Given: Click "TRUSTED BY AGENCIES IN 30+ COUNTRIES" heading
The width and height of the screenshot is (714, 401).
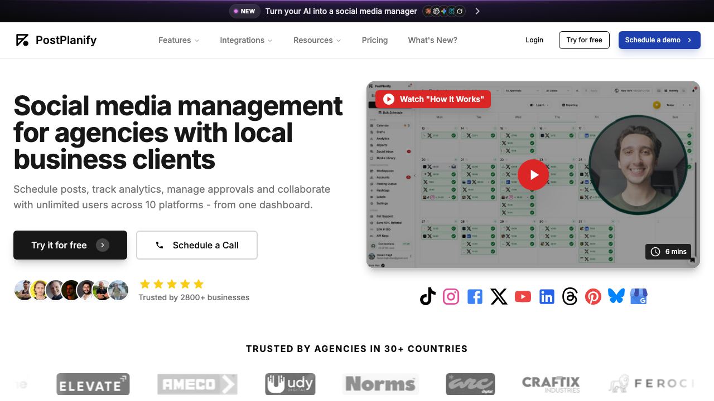Looking at the screenshot, I should [357, 349].
